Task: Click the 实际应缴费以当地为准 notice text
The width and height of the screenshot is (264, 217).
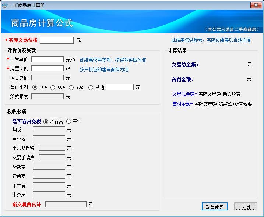Action: click(x=229, y=40)
